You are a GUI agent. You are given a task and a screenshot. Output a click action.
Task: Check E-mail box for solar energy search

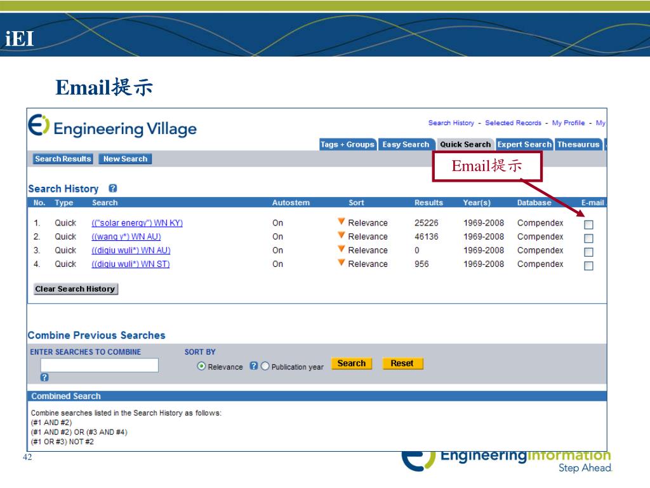pyautogui.click(x=588, y=224)
